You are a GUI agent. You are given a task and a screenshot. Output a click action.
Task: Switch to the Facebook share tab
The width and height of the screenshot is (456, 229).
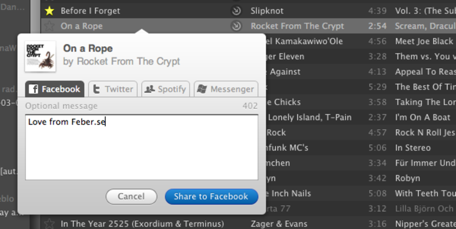(55, 89)
